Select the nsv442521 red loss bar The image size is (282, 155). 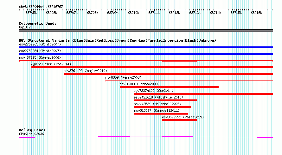coord(162,107)
